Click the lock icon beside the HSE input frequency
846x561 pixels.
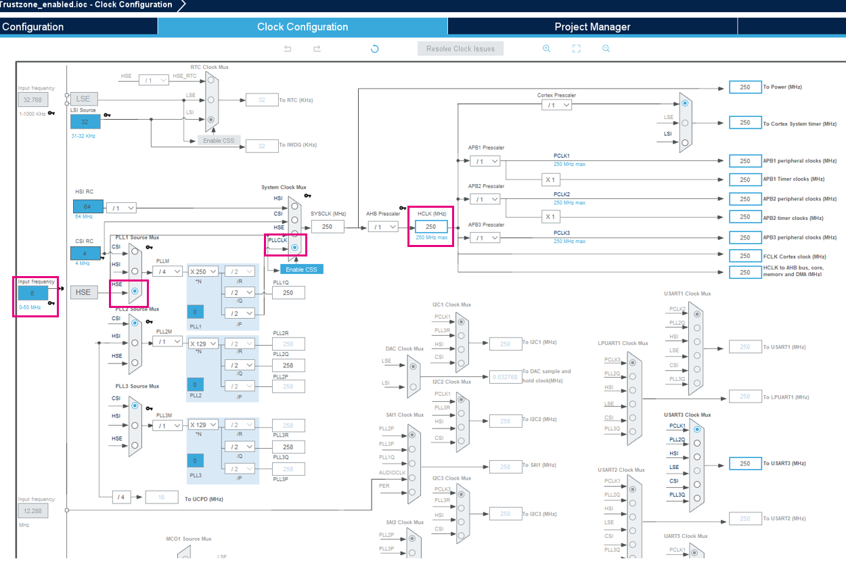point(53,303)
